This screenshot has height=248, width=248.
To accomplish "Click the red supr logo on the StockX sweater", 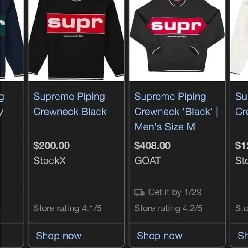I will click(76, 24).
